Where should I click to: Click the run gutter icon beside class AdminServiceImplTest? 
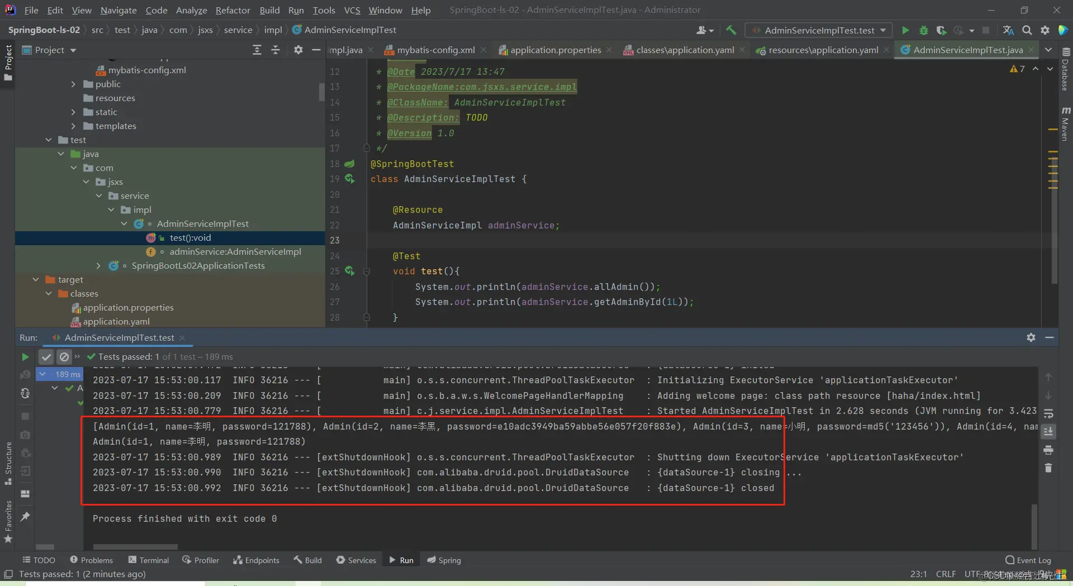(350, 179)
